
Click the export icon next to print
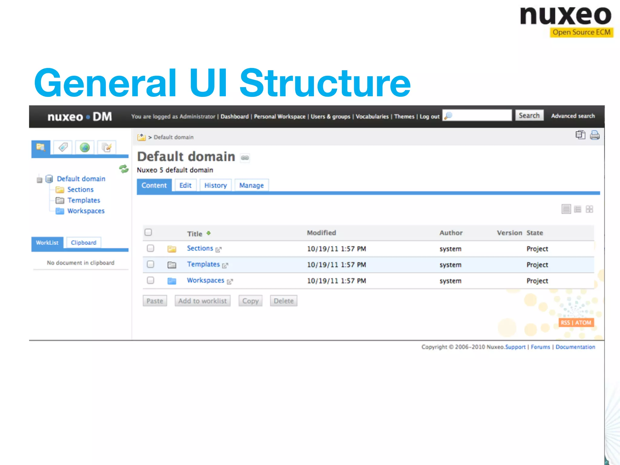(580, 135)
